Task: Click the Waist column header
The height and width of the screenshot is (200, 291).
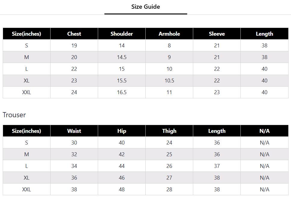Action: coord(74,131)
